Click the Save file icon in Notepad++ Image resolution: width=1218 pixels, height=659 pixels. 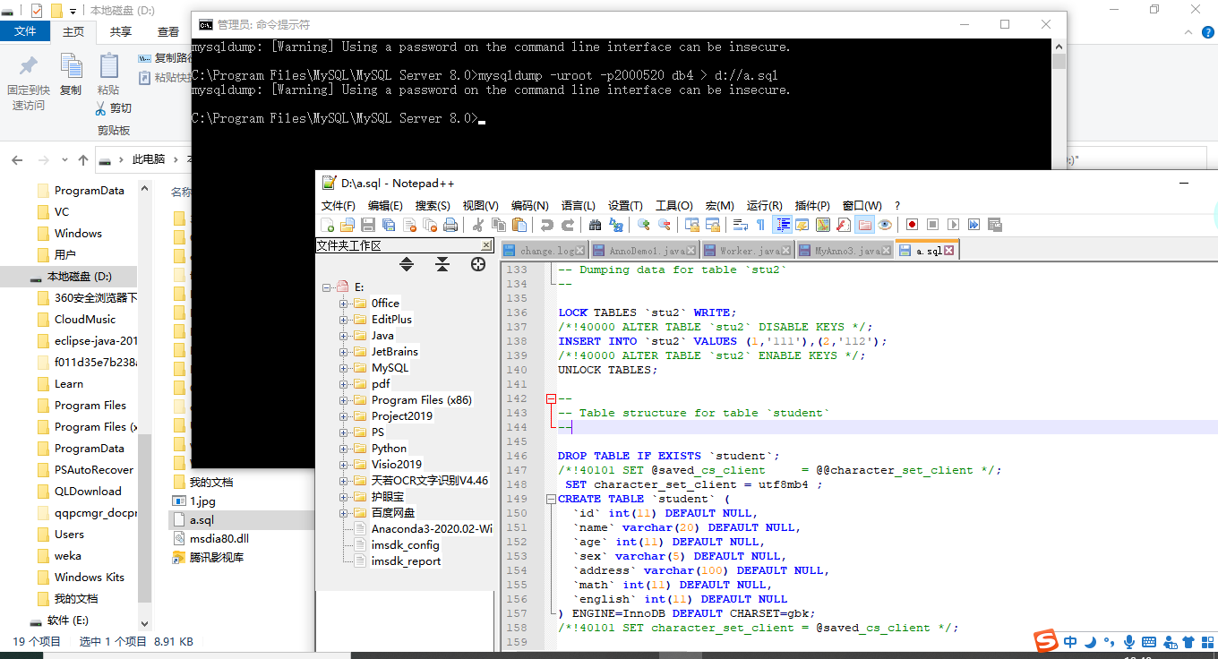click(367, 225)
